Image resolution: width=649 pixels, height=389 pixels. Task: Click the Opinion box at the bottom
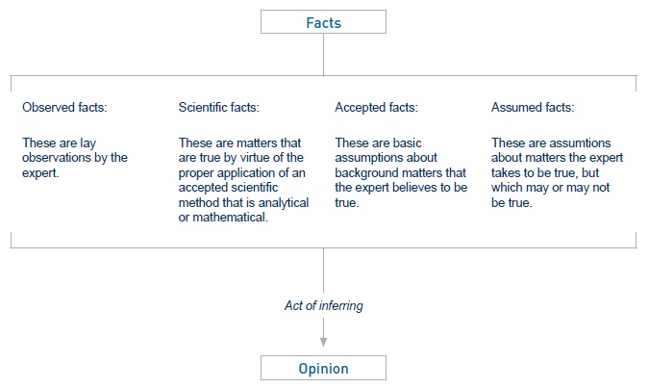tap(323, 368)
